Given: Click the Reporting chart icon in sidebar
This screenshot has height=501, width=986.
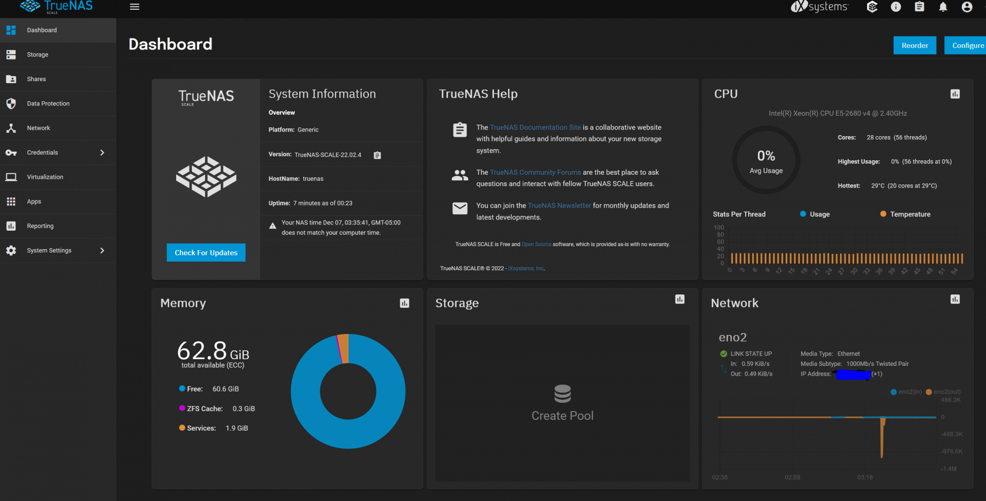Looking at the screenshot, I should (11, 226).
